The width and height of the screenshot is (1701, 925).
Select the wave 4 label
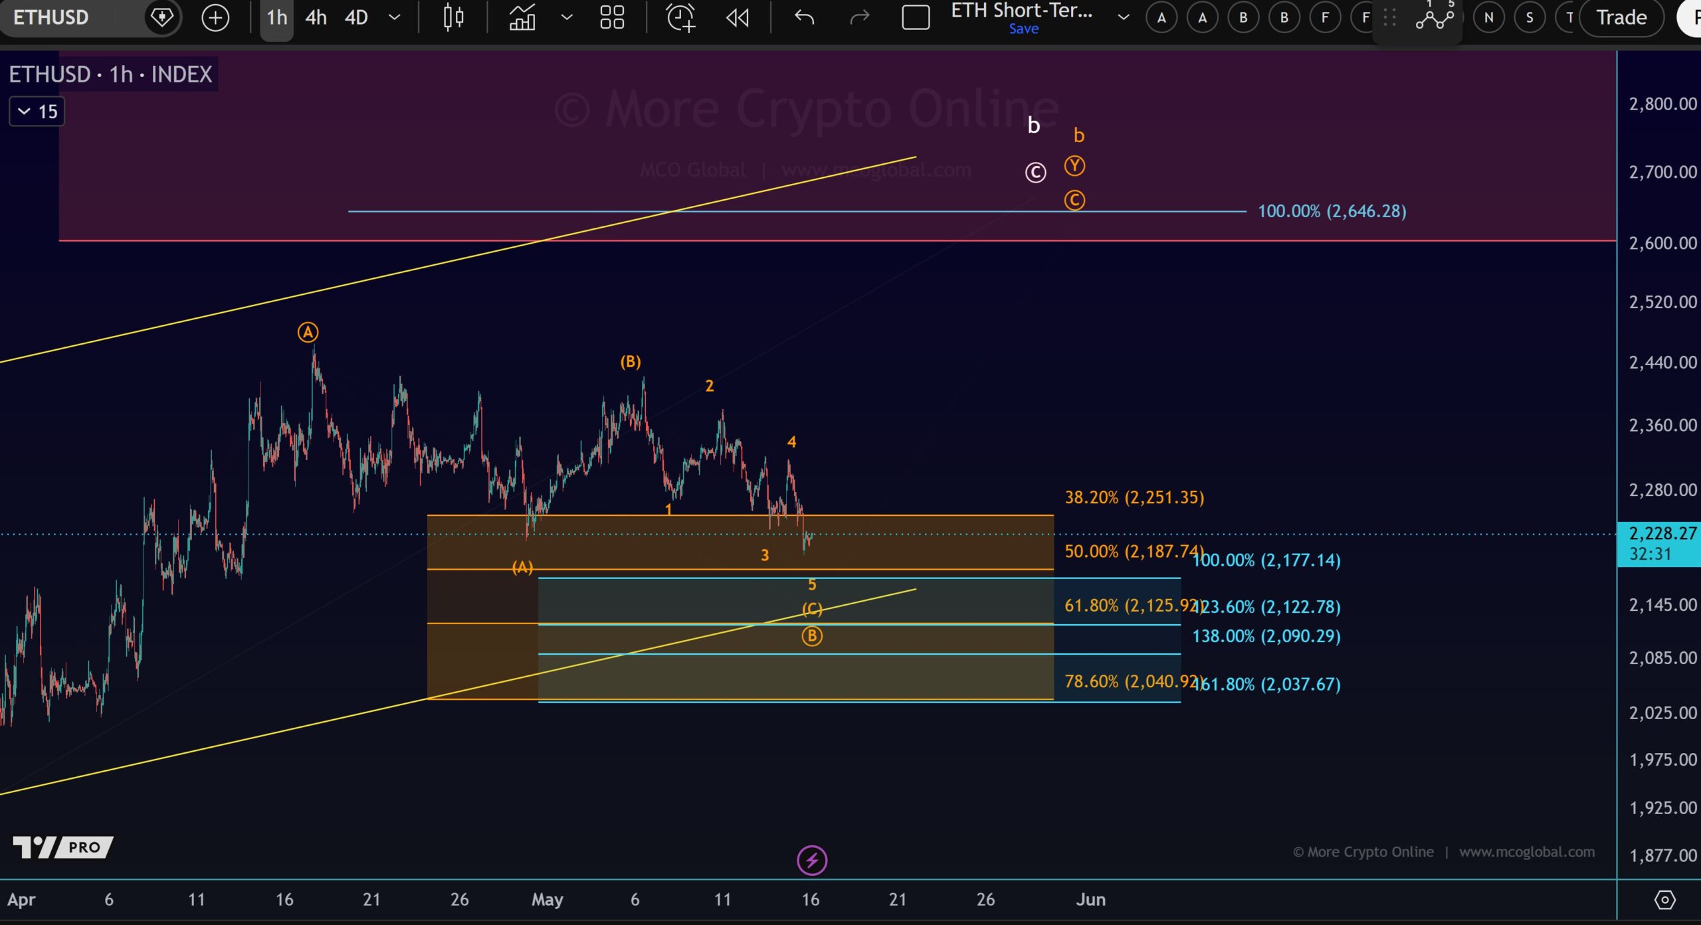coord(791,442)
